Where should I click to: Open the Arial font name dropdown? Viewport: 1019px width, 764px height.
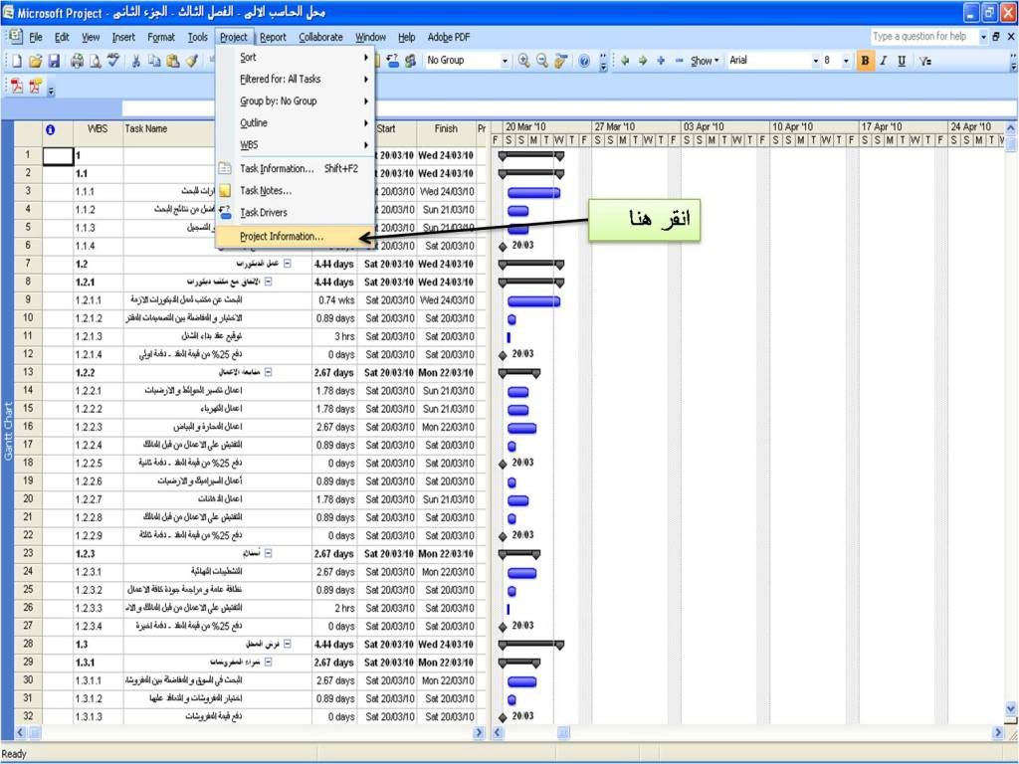pos(816,61)
